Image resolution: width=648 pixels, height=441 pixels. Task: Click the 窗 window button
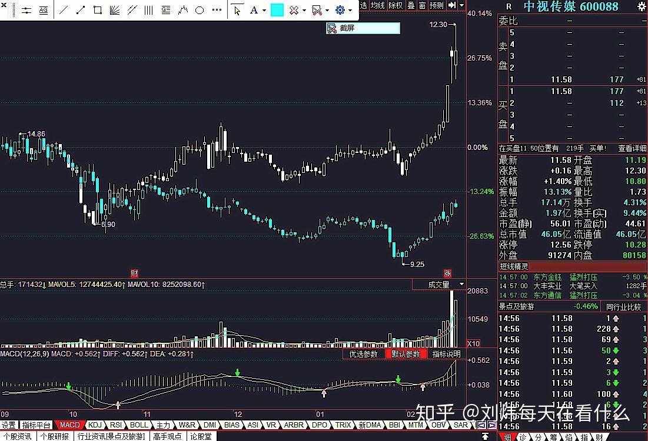pyautogui.click(x=423, y=5)
